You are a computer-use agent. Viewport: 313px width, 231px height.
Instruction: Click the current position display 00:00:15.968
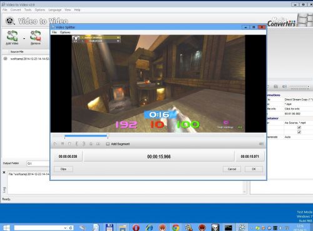(159, 157)
